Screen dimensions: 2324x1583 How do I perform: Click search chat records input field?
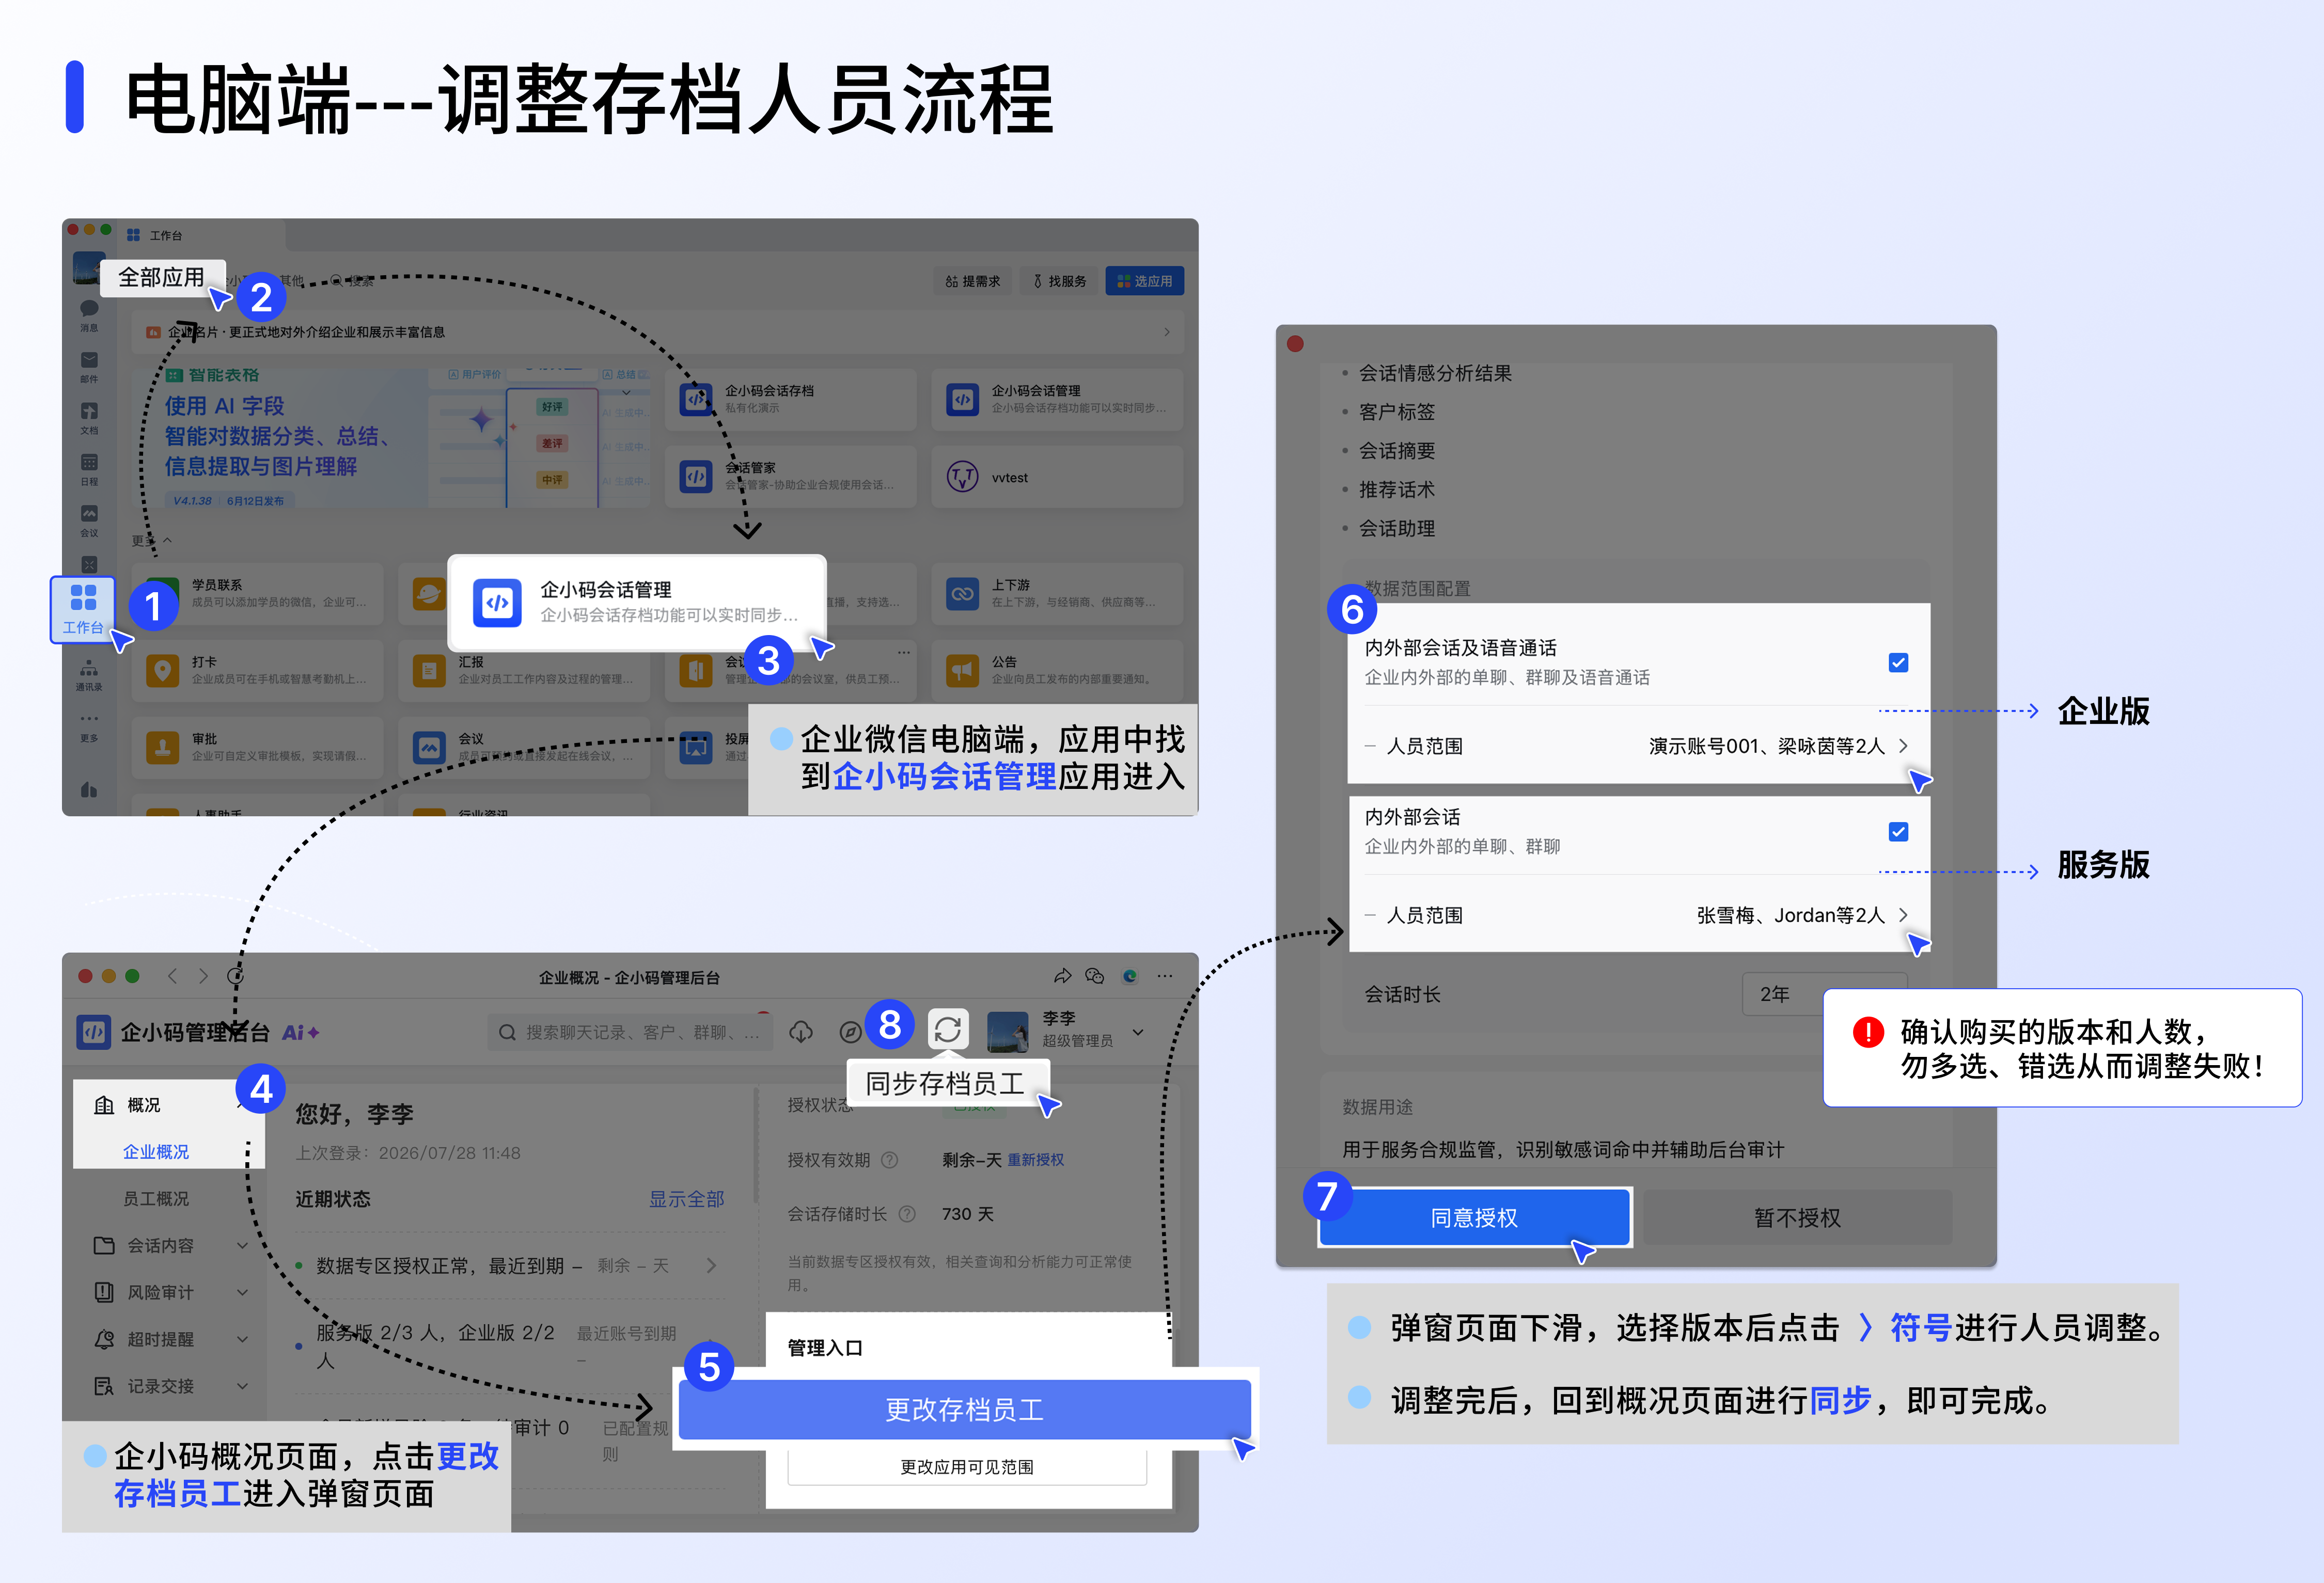tap(631, 1031)
